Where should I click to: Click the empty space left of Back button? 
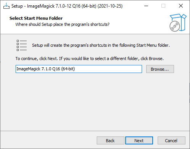click(48, 141)
